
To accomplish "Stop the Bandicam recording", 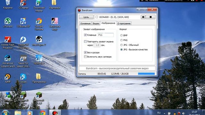I will [151, 17].
